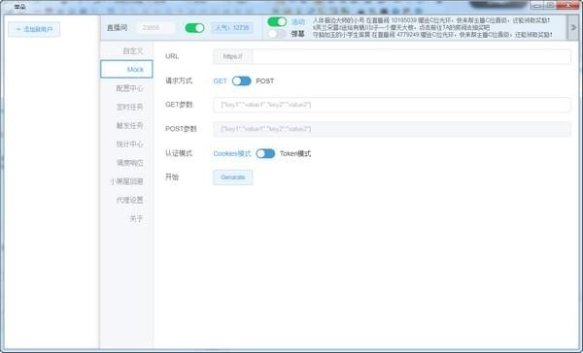This screenshot has height=353, width=583.
Task: Click the GET parameters input field
Action: tap(392, 105)
